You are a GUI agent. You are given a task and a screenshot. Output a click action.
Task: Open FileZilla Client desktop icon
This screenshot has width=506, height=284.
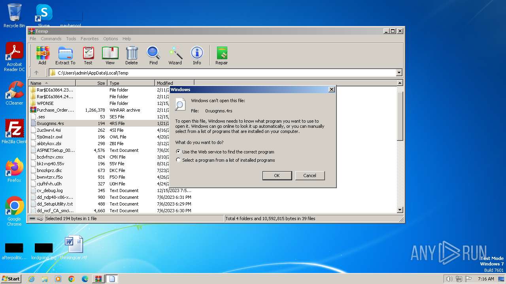[x=14, y=132]
